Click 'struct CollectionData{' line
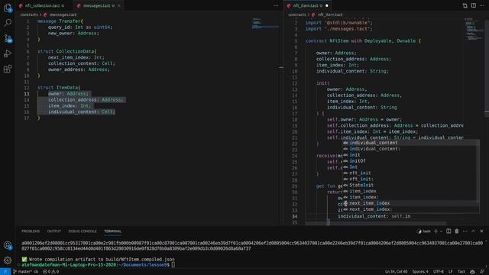The height and width of the screenshot is (275, 489). (66, 51)
